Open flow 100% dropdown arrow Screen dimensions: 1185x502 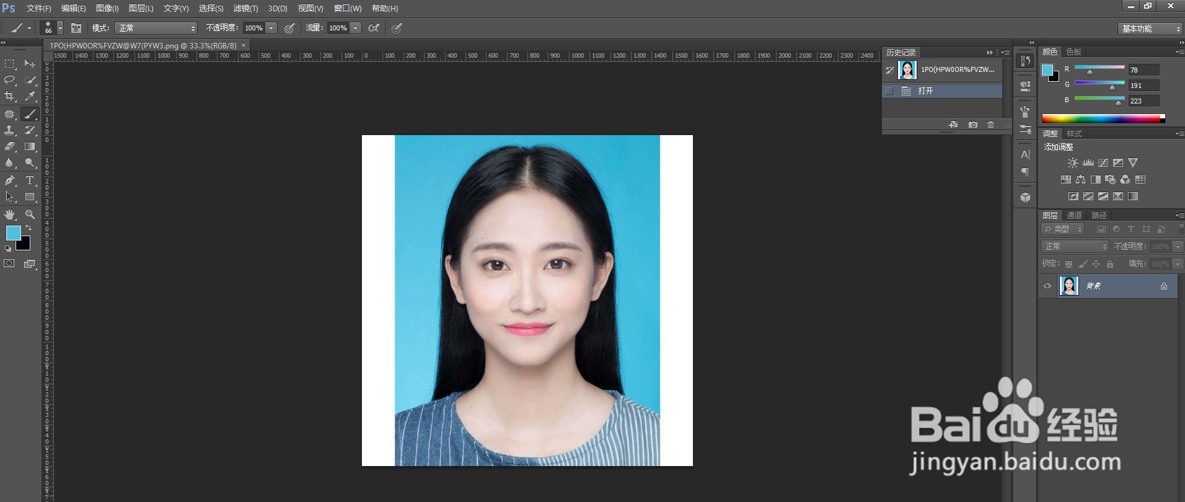point(356,28)
